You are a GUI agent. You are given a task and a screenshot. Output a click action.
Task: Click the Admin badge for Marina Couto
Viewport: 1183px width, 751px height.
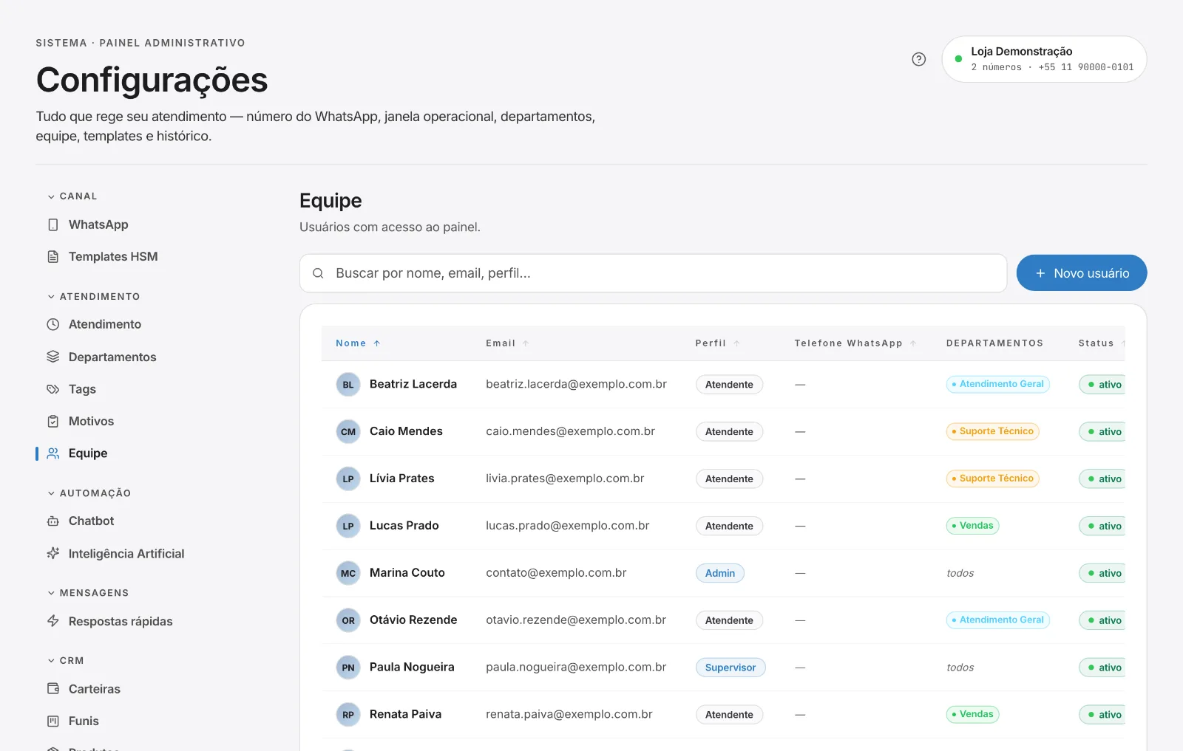tap(720, 573)
